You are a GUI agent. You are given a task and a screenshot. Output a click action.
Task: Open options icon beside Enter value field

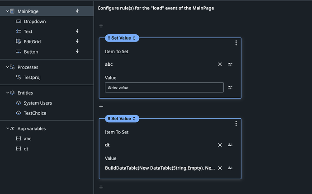230,88
